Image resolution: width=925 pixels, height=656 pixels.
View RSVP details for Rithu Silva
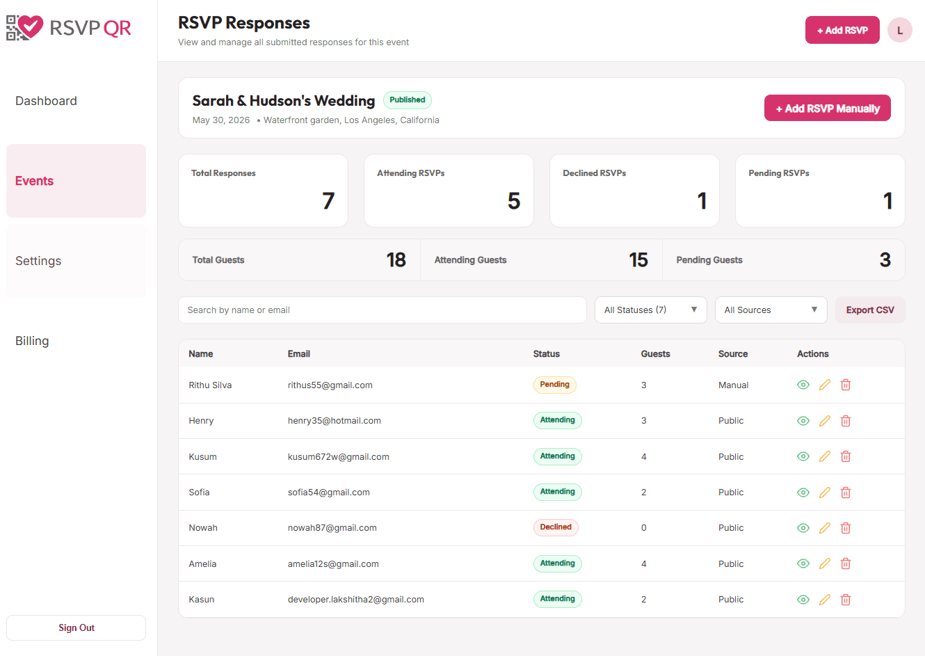tap(803, 385)
